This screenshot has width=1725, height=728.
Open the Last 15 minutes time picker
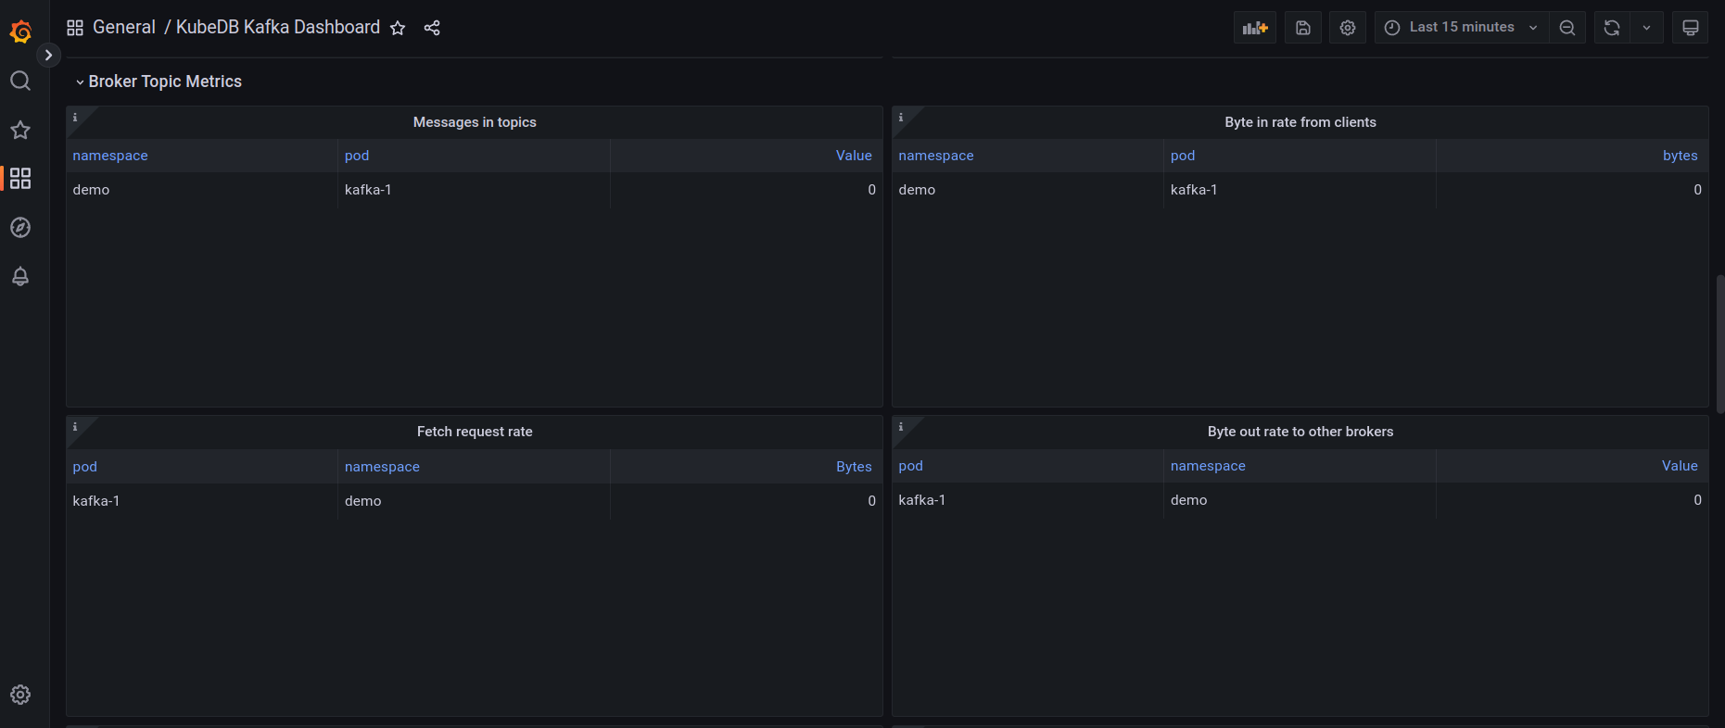[1462, 28]
